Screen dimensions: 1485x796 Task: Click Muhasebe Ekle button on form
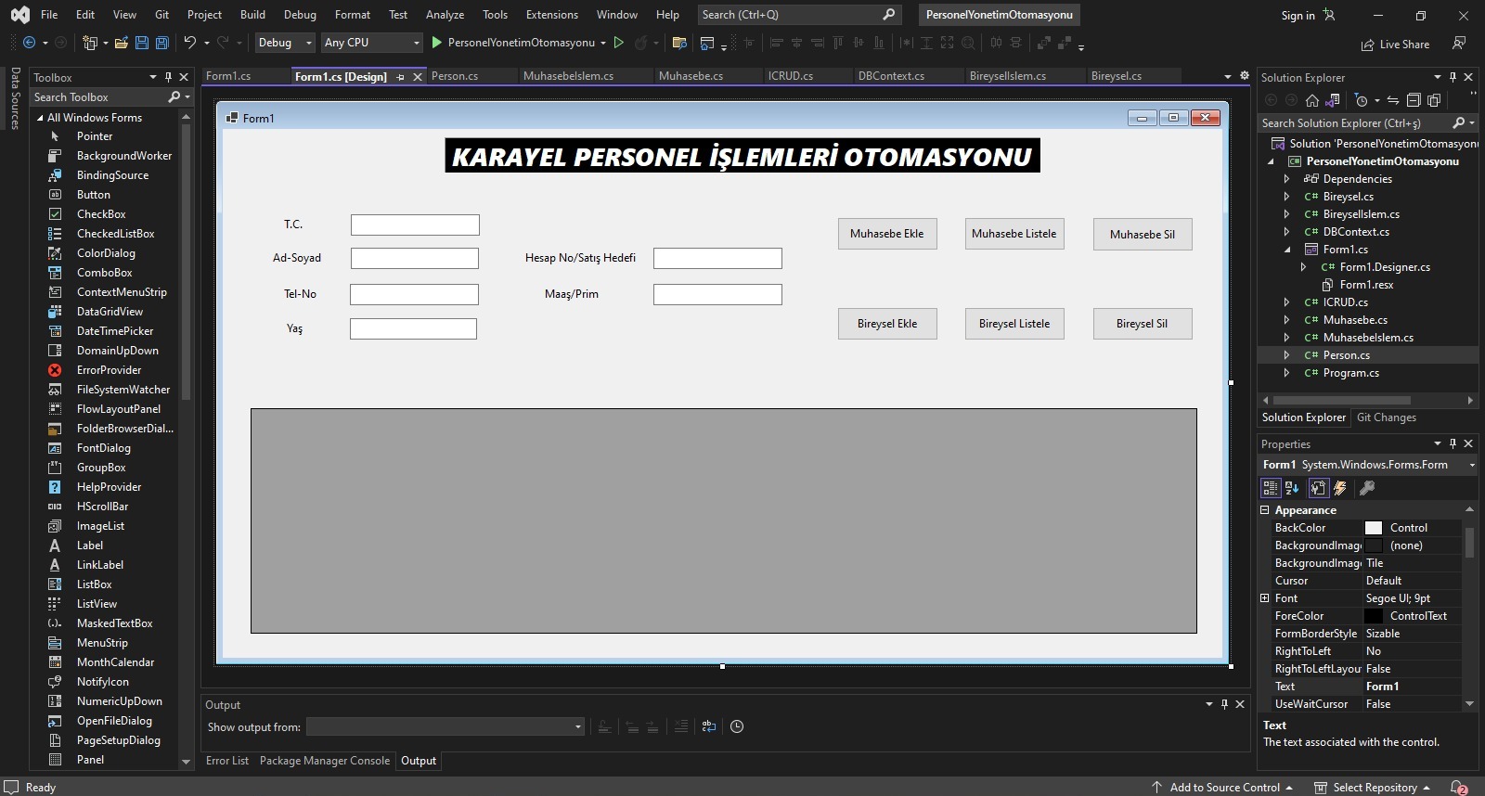(887, 234)
